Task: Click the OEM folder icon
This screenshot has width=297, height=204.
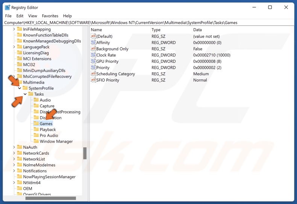Action: point(19,188)
